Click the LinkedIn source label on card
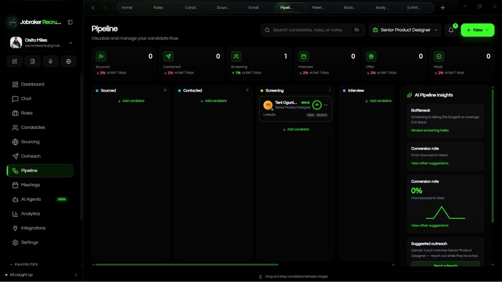 pyautogui.click(x=270, y=115)
